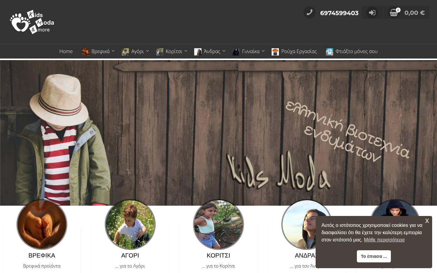Follow the Μάθε περισσότερα cookie link

(384, 240)
